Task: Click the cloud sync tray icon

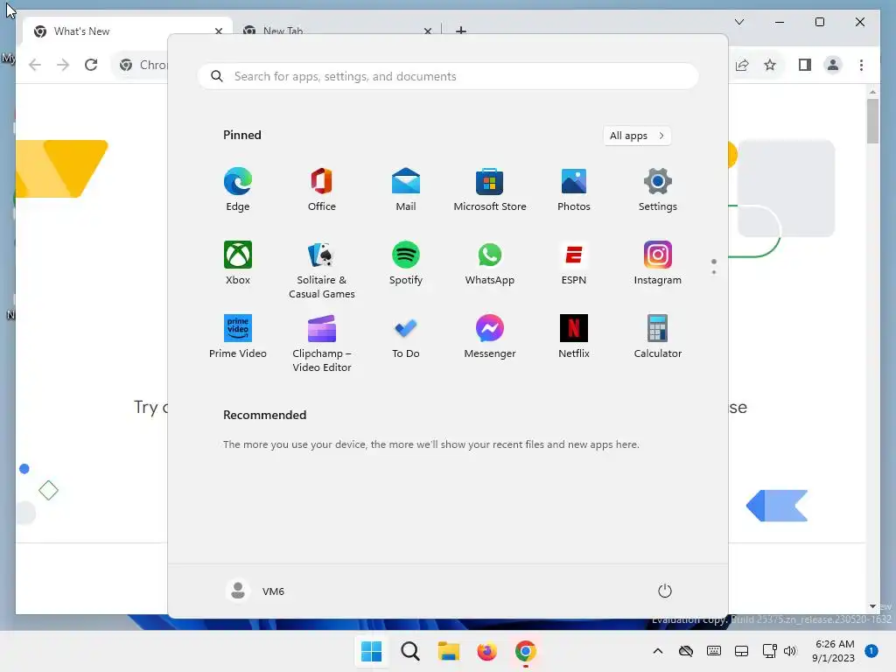Action: coord(686,651)
